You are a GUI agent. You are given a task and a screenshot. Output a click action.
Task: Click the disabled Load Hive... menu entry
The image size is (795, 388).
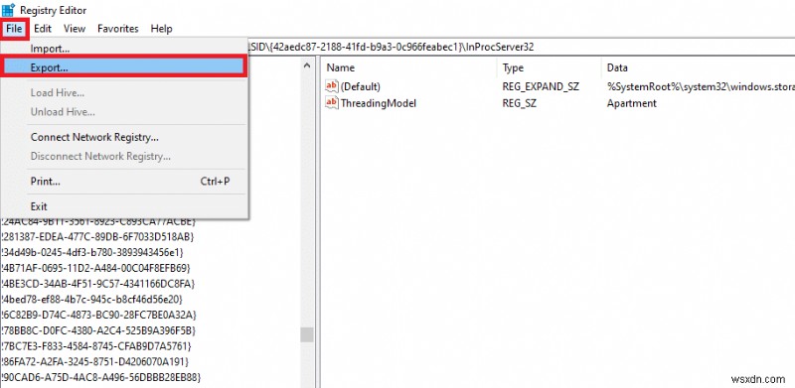(x=124, y=92)
